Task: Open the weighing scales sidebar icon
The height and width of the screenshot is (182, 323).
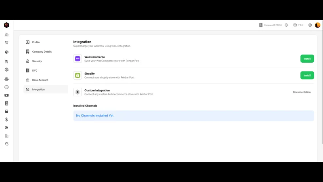Action: [6, 79]
